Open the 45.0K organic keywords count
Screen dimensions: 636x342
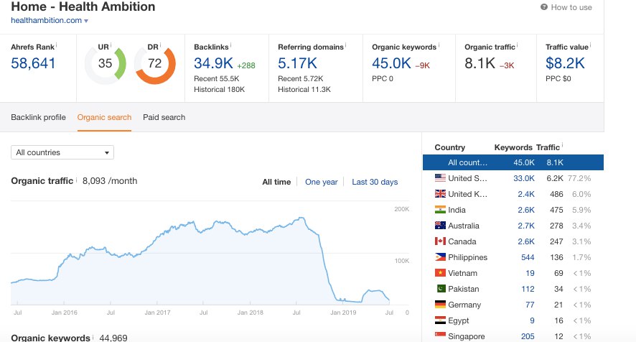[391, 63]
